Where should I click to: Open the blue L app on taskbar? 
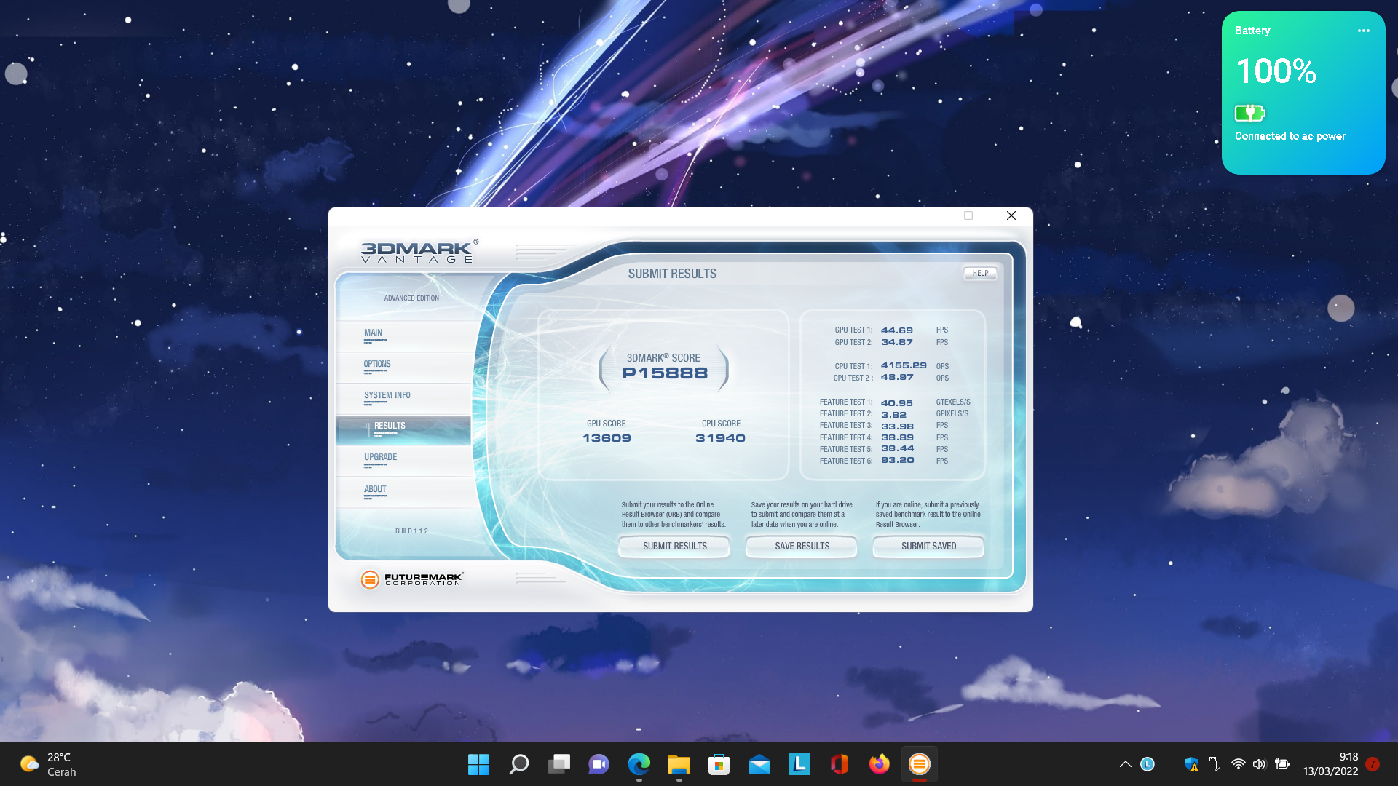point(799,764)
